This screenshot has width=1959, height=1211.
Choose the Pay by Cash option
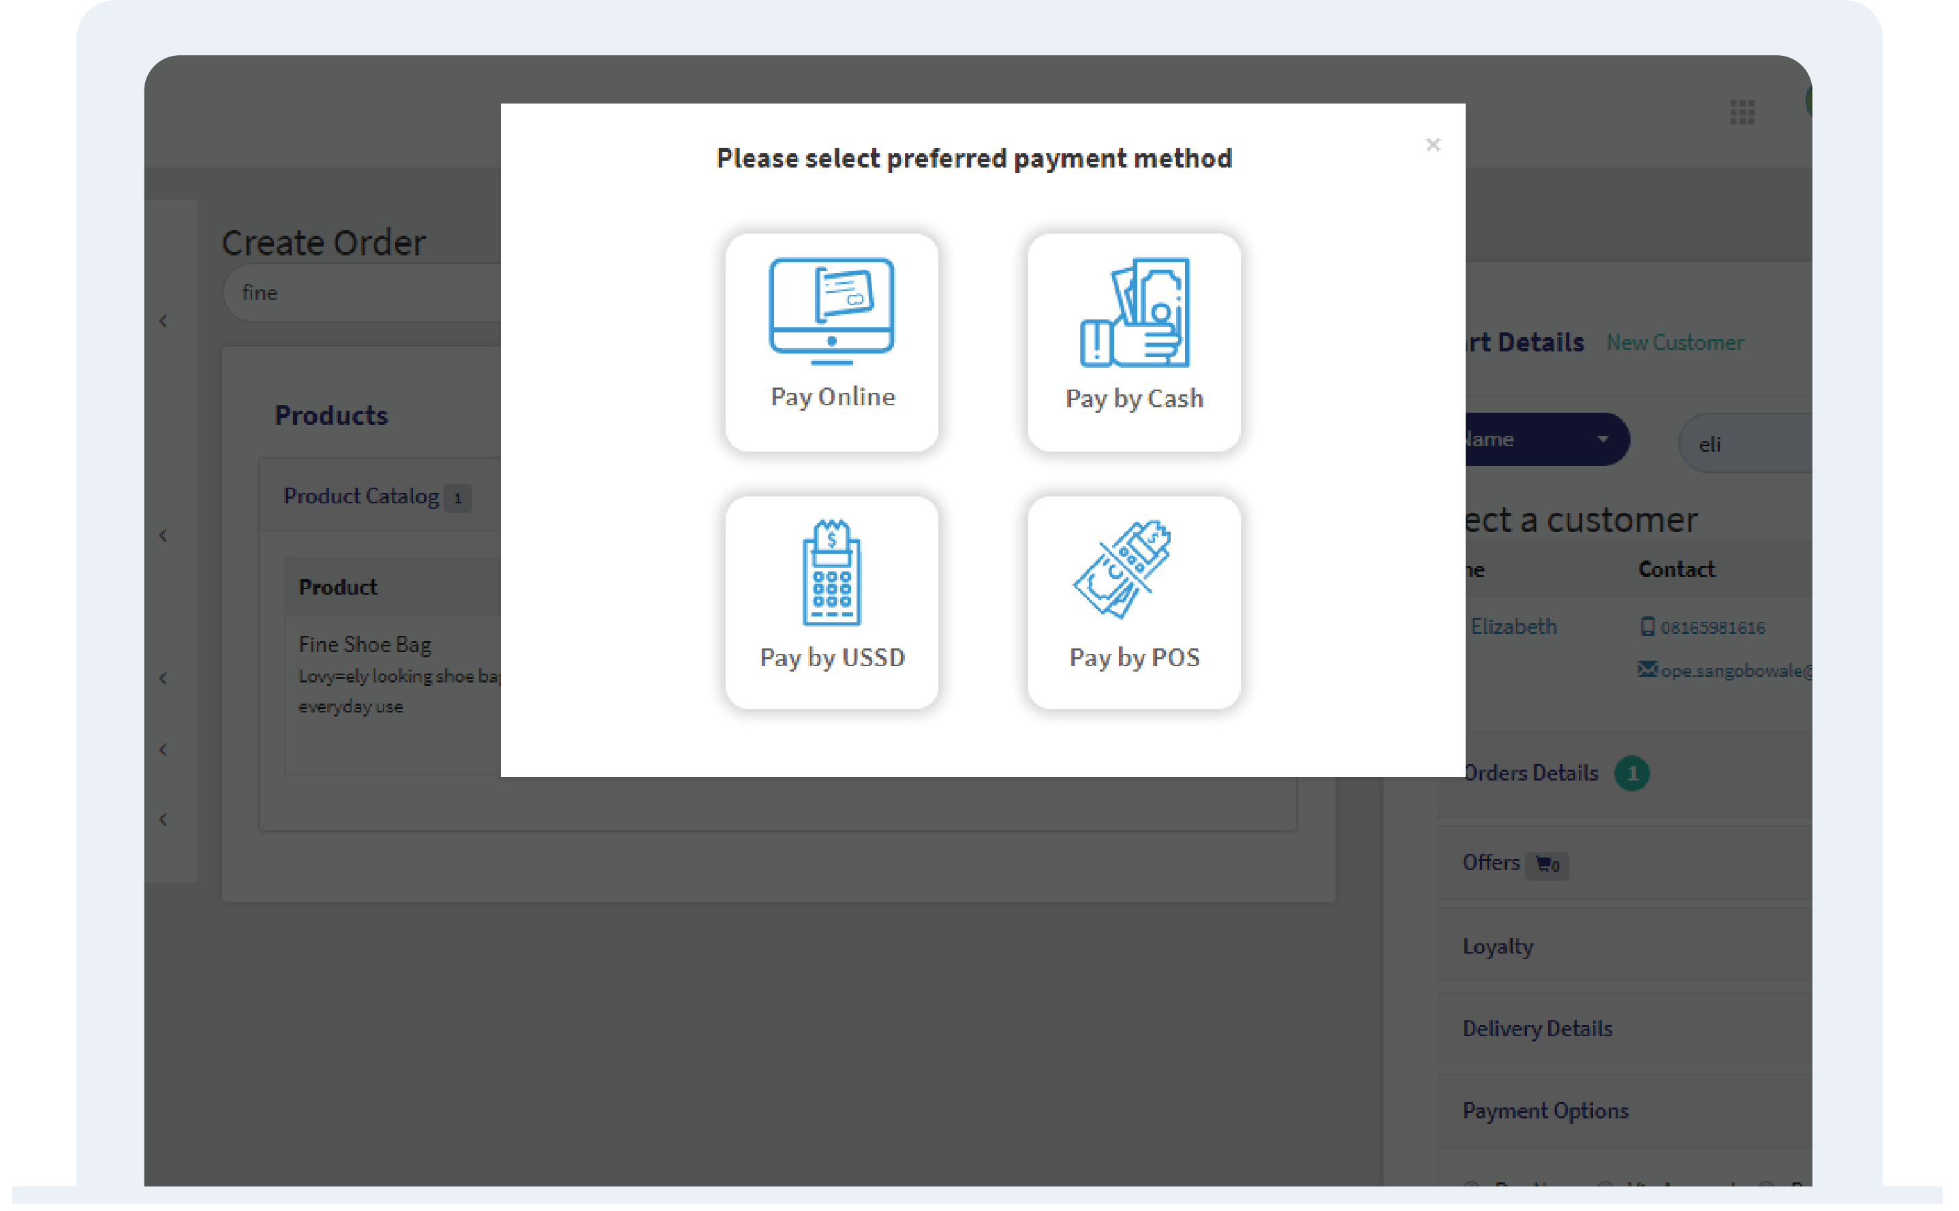tap(1134, 343)
